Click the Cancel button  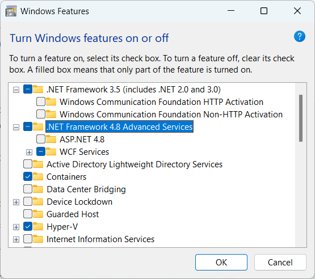click(280, 263)
